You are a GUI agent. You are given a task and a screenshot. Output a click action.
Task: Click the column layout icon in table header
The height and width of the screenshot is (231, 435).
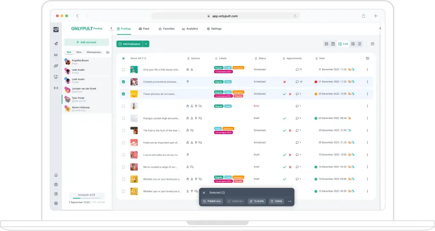pos(367,58)
